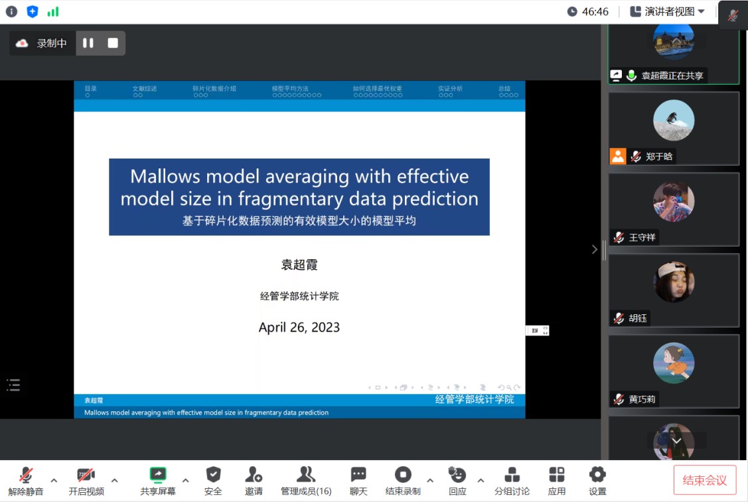748x502 pixels.
Task: Open 管理成员 participants panel
Action: coord(306,481)
